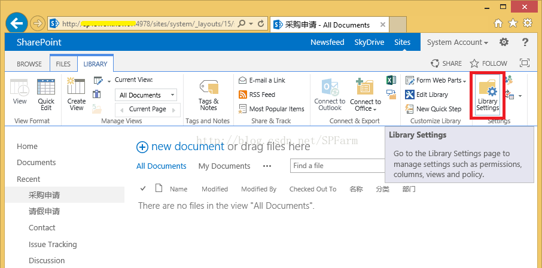Click the new document link
Screen dimensions: 542x268
coord(188,147)
